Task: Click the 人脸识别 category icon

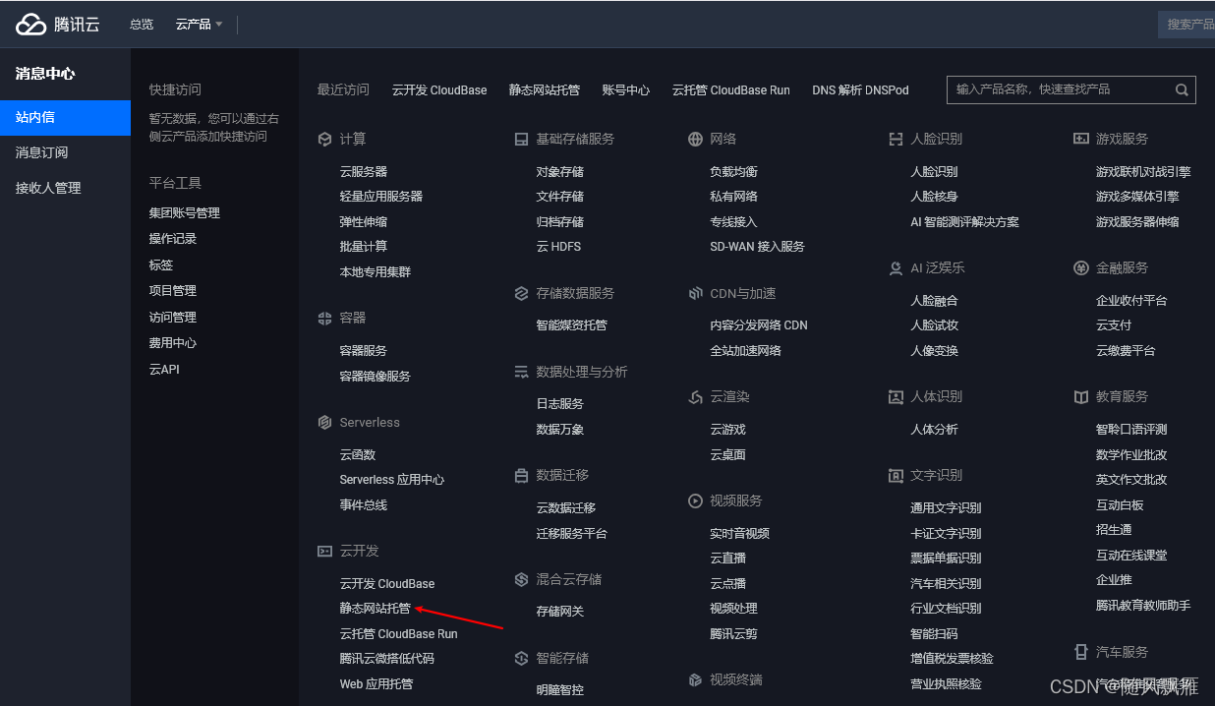Action: (x=894, y=139)
